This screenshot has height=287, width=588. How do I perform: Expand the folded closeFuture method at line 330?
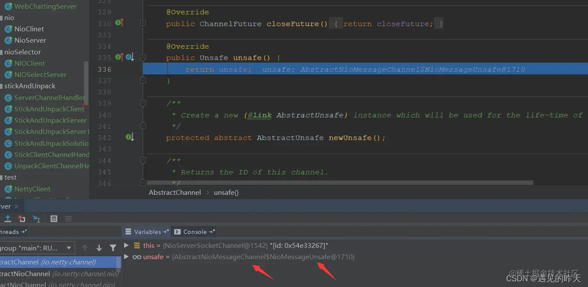(143, 23)
